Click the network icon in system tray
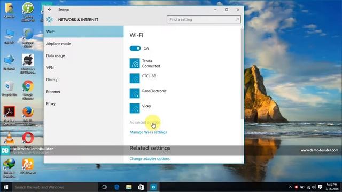Screen dimensions: 342x192 pyautogui.click(x=308, y=187)
